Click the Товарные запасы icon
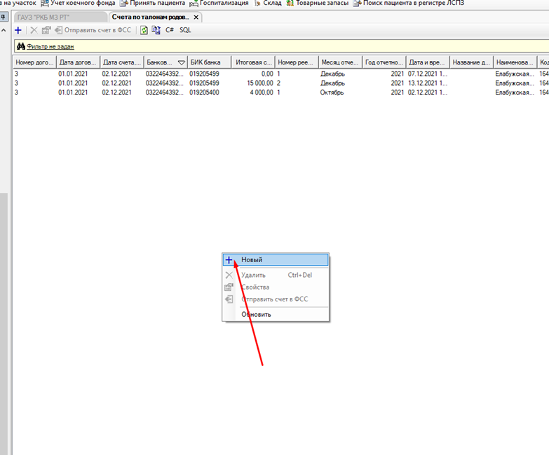The image size is (549, 455). click(x=290, y=4)
